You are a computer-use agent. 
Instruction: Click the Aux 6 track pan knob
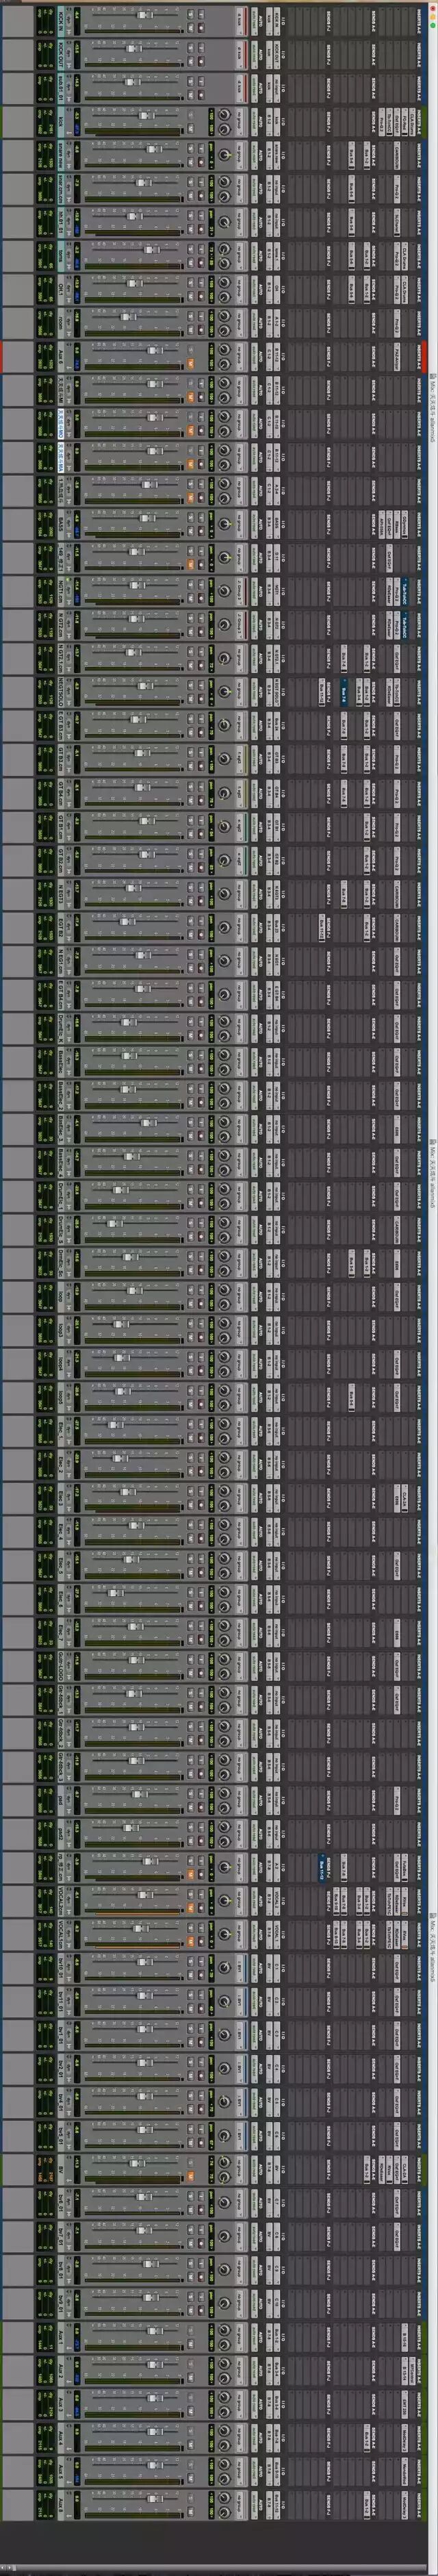(226, 349)
